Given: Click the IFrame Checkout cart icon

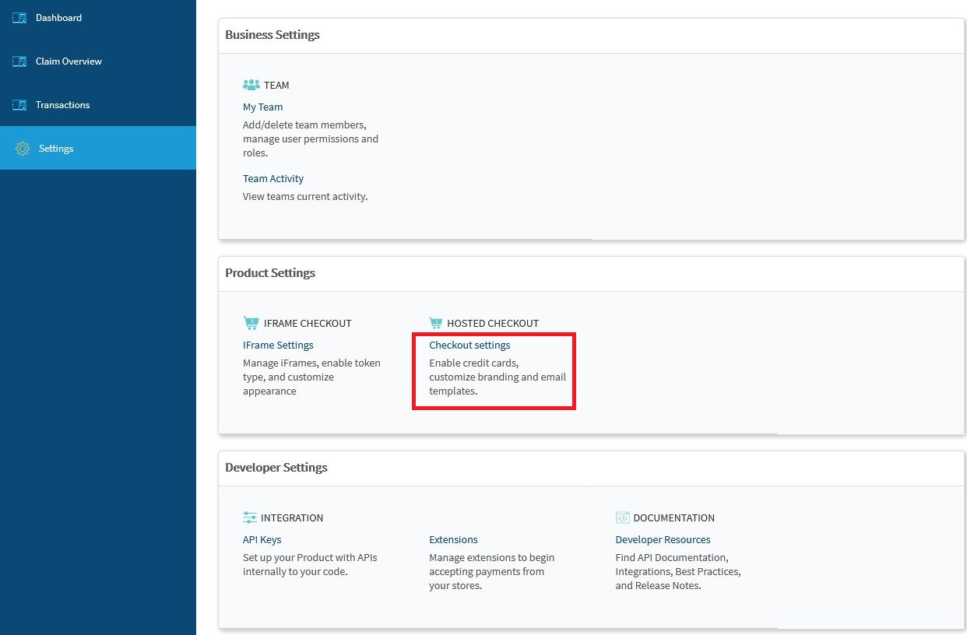Looking at the screenshot, I should [x=251, y=323].
